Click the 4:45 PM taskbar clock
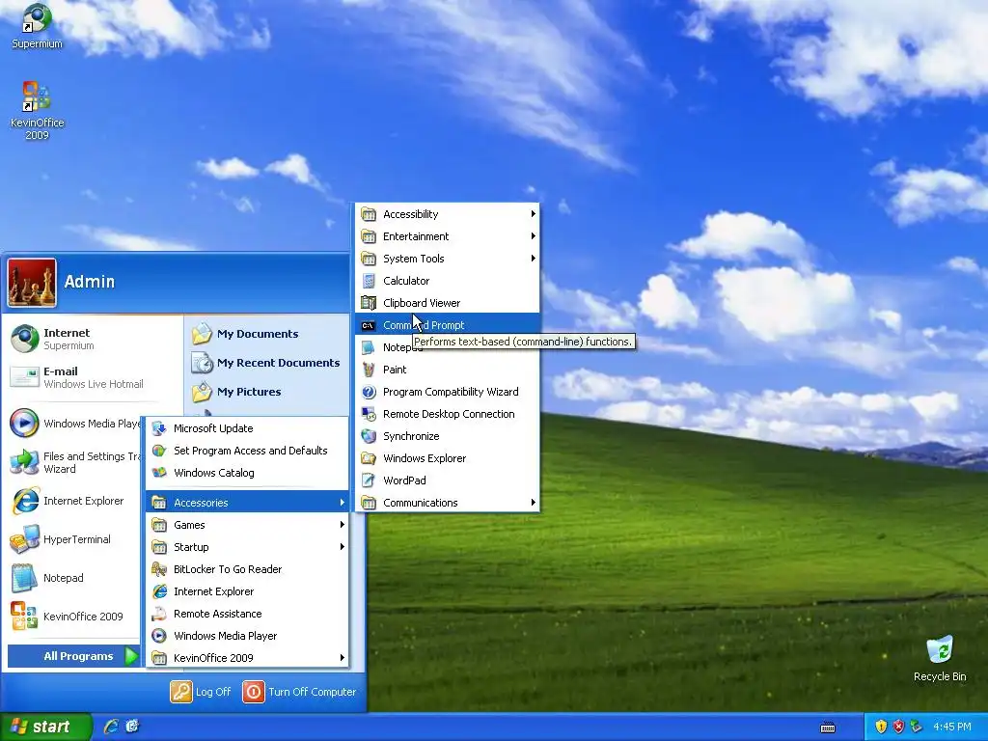Screen dimensions: 988x741 click(952, 727)
